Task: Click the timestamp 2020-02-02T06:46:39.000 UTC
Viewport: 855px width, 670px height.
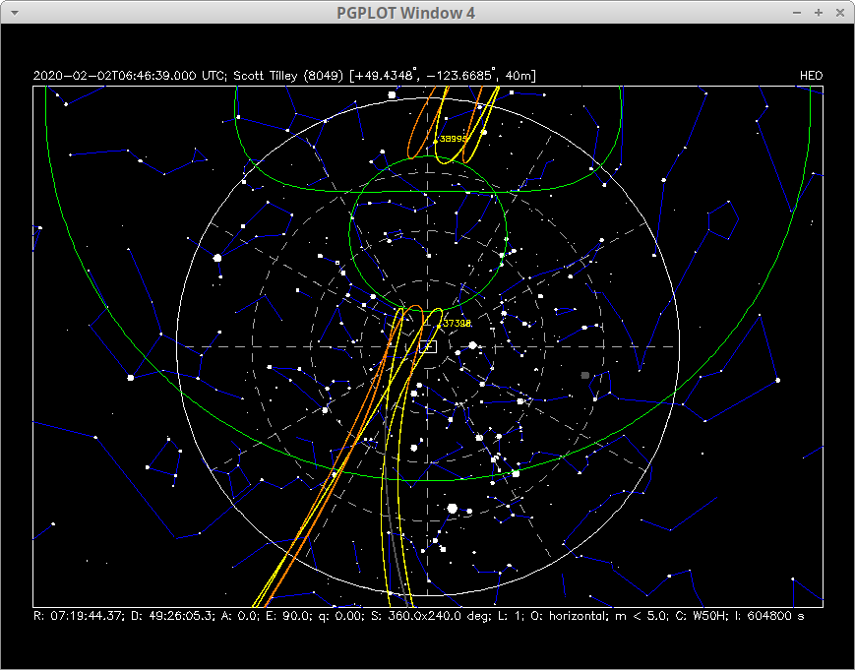Action: click(x=128, y=76)
